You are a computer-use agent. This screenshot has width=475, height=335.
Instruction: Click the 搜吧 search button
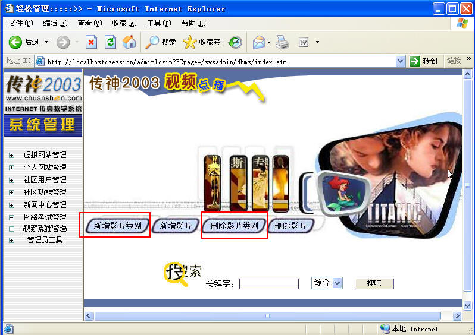(x=374, y=284)
